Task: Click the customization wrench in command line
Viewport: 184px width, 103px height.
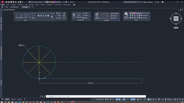Action: pos(45,96)
